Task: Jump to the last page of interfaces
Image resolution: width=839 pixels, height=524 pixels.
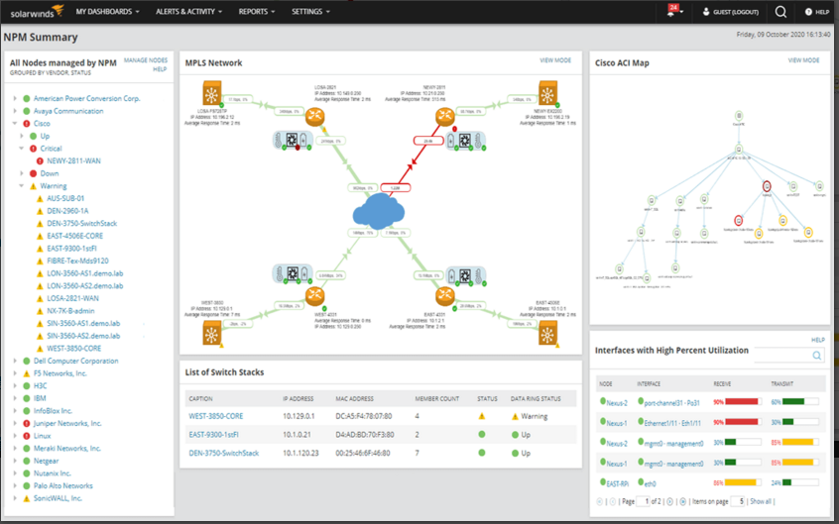Action: [682, 501]
